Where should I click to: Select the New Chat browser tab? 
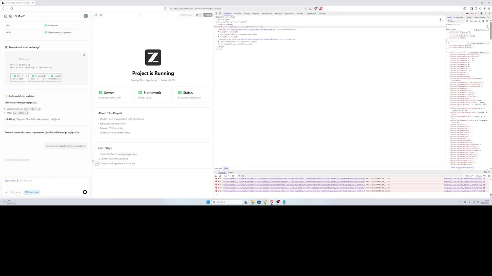pyautogui.click(x=18, y=3)
